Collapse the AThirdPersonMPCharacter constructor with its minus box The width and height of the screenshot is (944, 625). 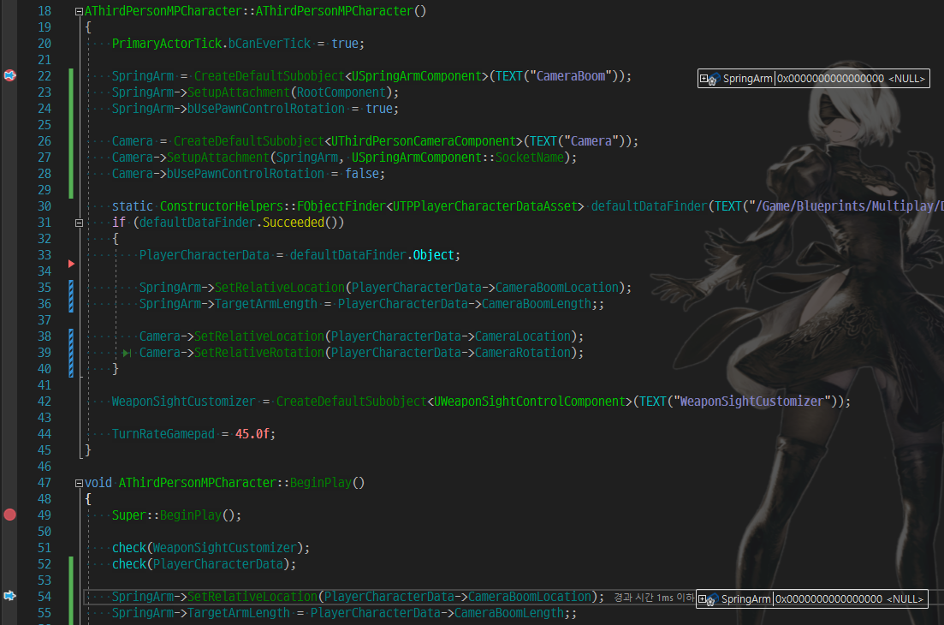pos(78,10)
